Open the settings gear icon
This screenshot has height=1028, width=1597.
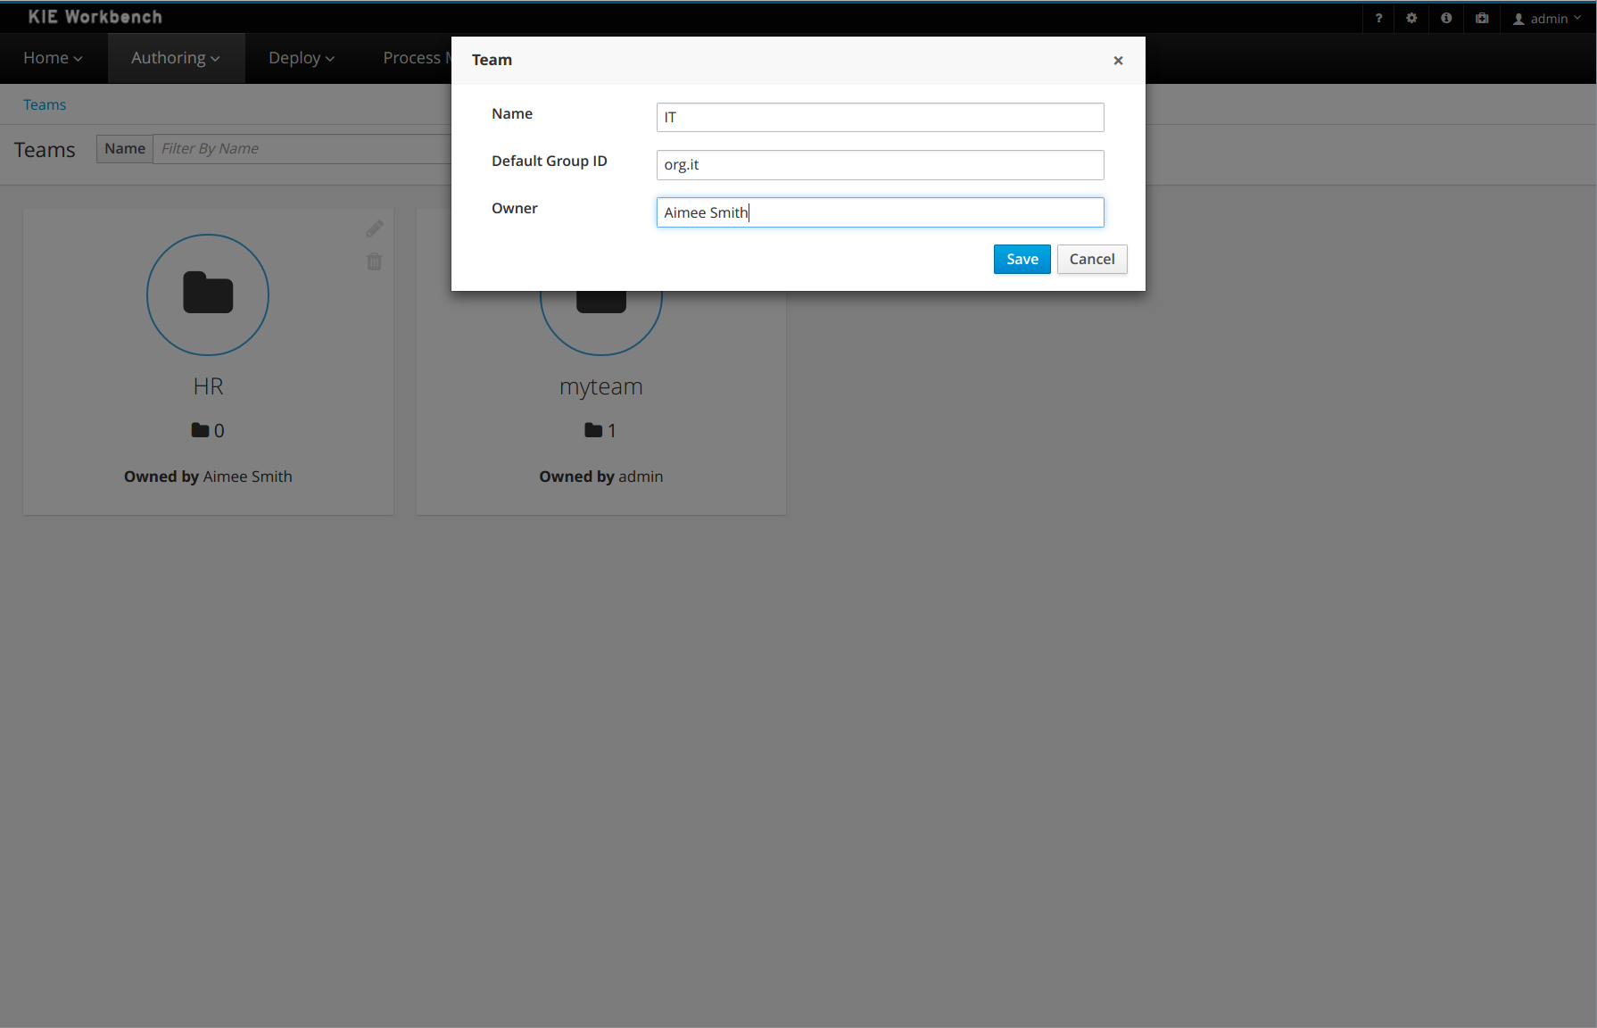pyautogui.click(x=1411, y=18)
